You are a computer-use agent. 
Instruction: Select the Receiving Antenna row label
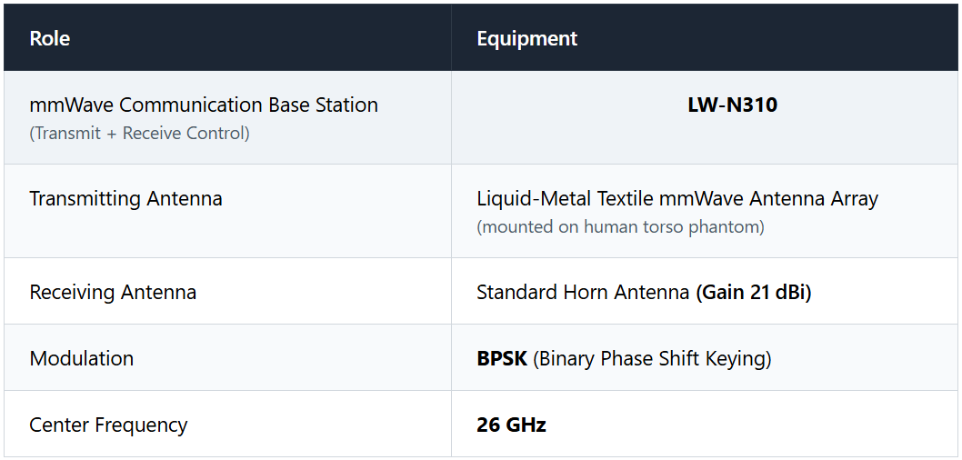pos(113,292)
